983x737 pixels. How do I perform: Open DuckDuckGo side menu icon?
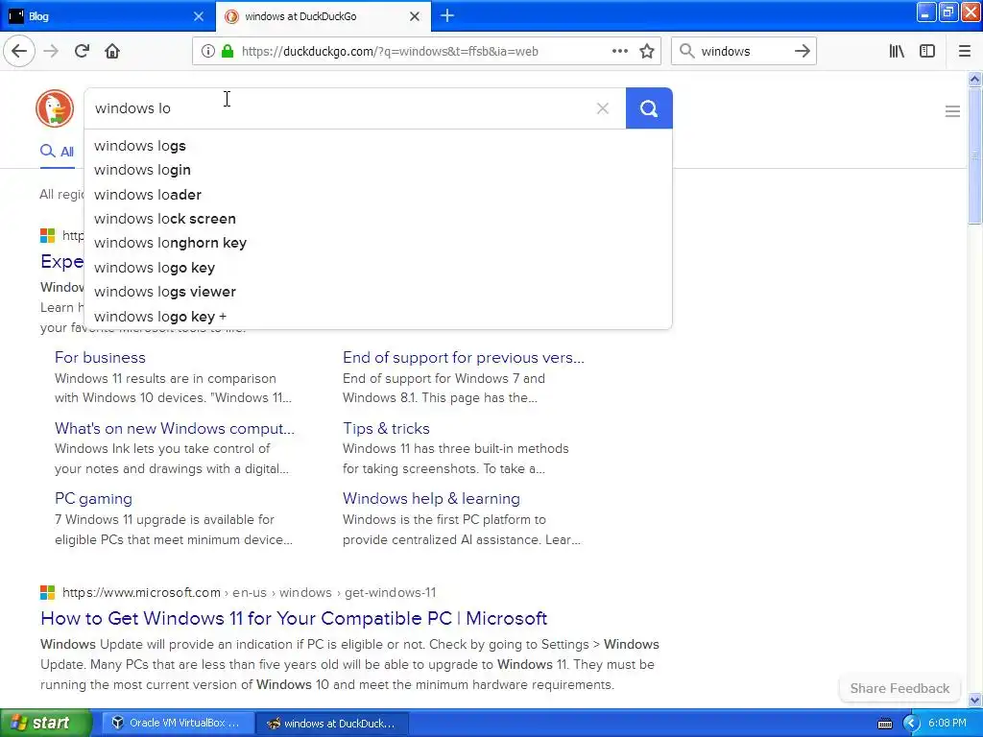[x=952, y=111]
